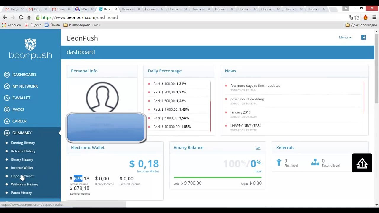Open the orange extension icon in toolbar

tap(366, 17)
